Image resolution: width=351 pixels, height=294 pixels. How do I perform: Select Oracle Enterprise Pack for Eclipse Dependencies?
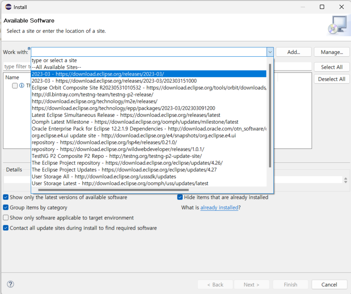[x=149, y=129]
